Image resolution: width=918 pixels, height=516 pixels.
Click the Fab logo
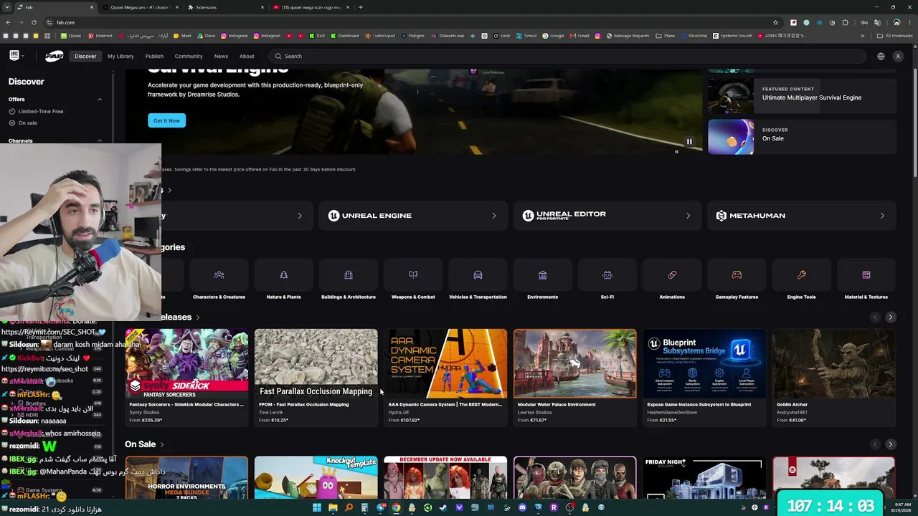coord(55,56)
